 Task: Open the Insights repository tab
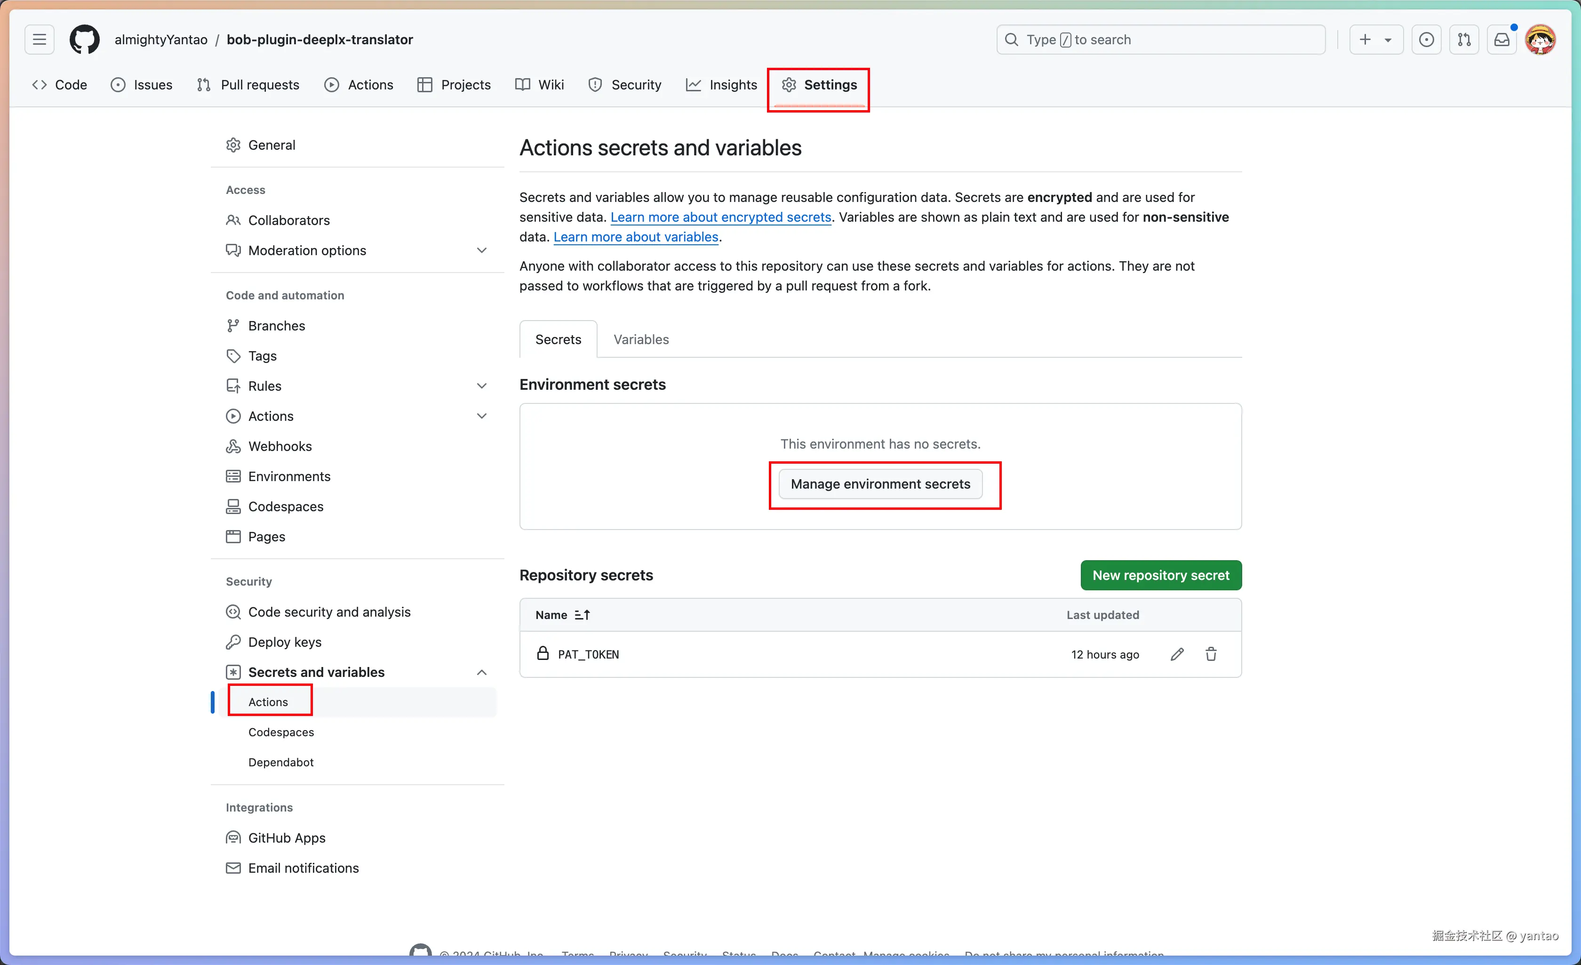coord(721,85)
